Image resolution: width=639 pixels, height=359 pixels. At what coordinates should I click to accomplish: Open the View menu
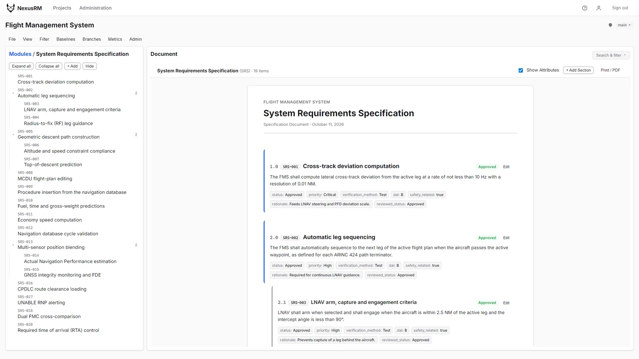pyautogui.click(x=28, y=39)
